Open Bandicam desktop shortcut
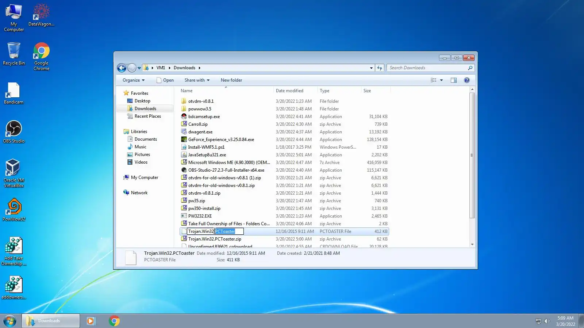The image size is (584, 328). tap(14, 93)
